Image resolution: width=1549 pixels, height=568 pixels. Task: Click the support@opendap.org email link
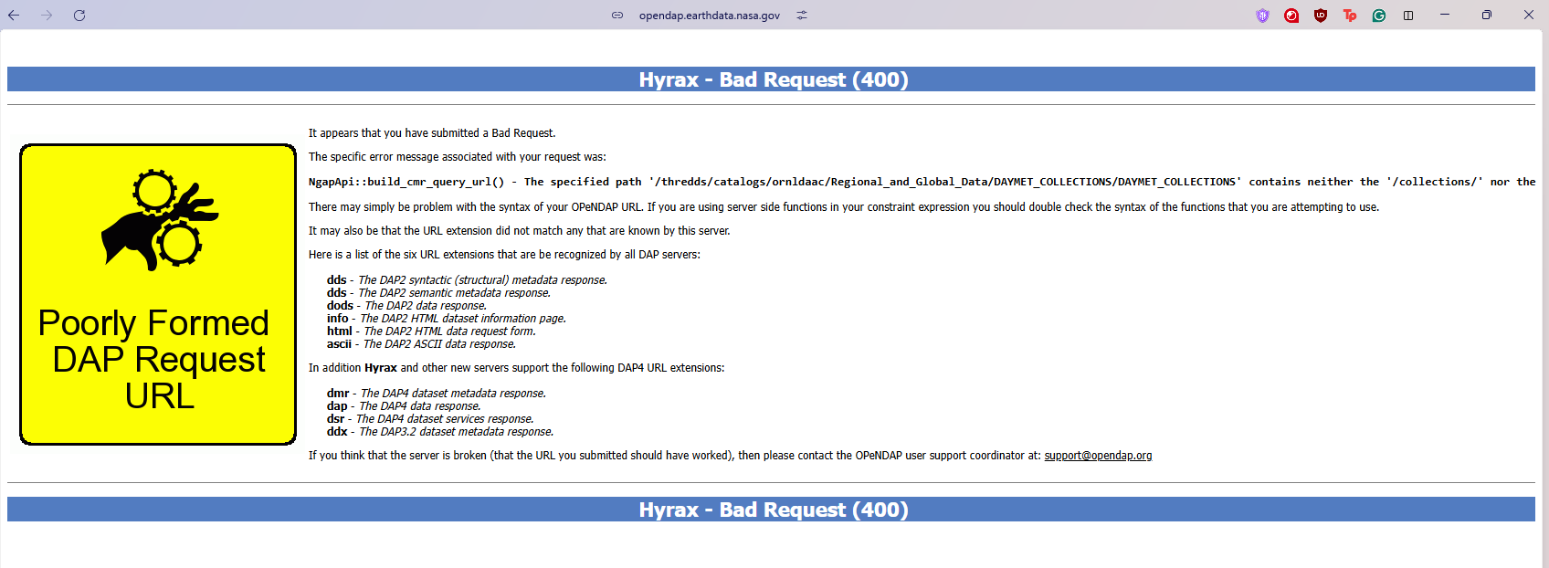(1098, 456)
